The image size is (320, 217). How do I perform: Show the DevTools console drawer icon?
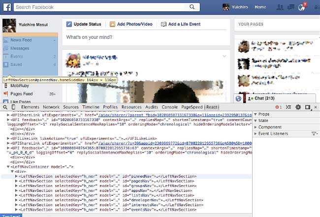pyautogui.click(x=288, y=107)
